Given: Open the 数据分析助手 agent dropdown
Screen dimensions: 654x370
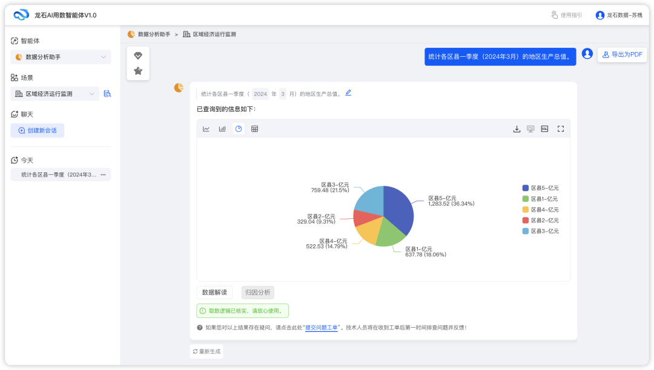Looking at the screenshot, I should 61,57.
